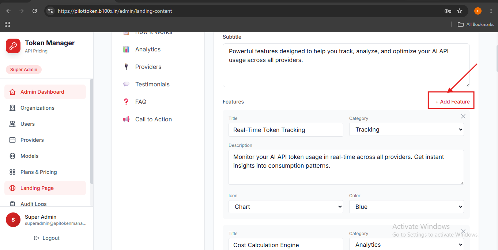Click the sidebar vertical scrollbar
498x250 pixels.
coord(92,131)
